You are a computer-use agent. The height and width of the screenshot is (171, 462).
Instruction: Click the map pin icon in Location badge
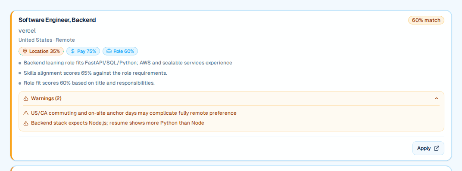tap(25, 51)
